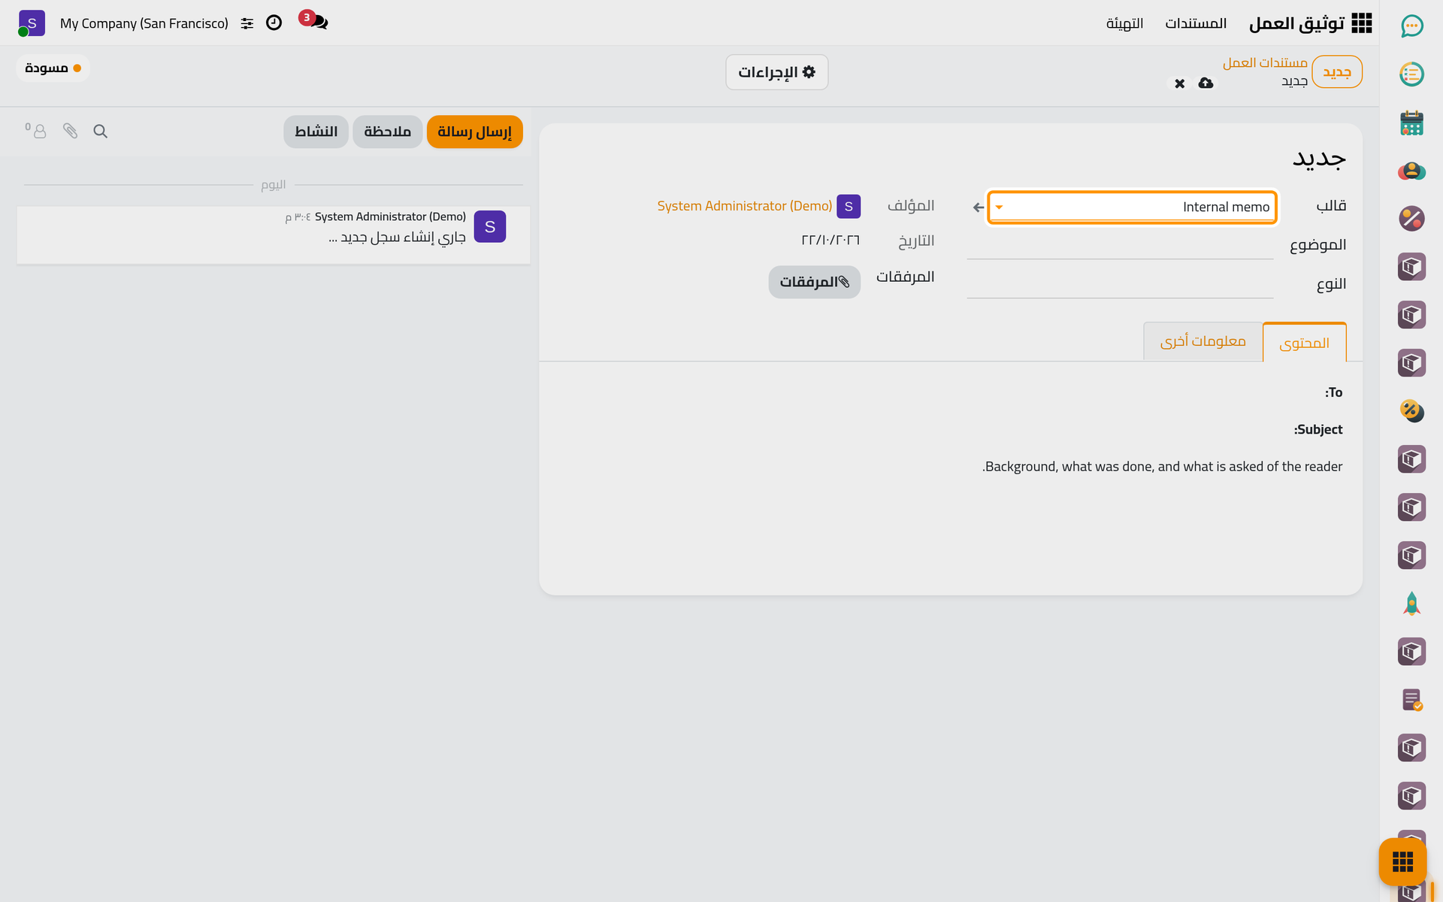Screen dimensions: 1443x902
Task: Open the document-with-checkmark app in the sidebar
Action: pos(1411,700)
